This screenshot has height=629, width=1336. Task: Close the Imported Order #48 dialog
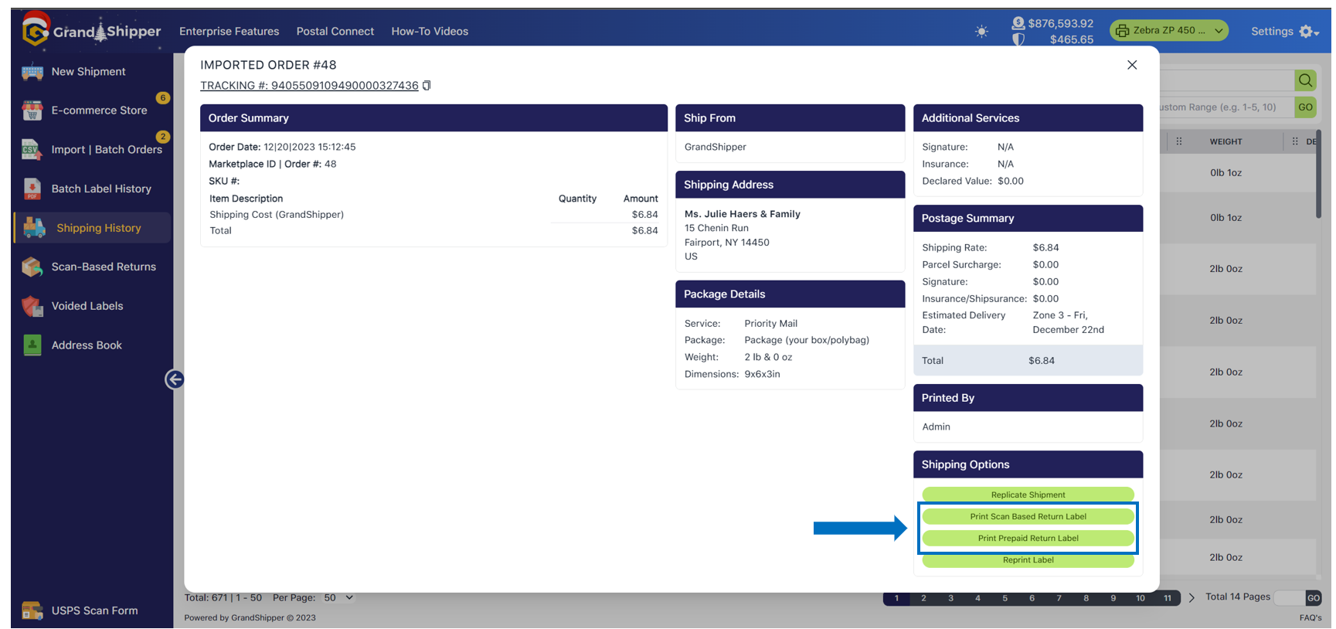[1132, 65]
